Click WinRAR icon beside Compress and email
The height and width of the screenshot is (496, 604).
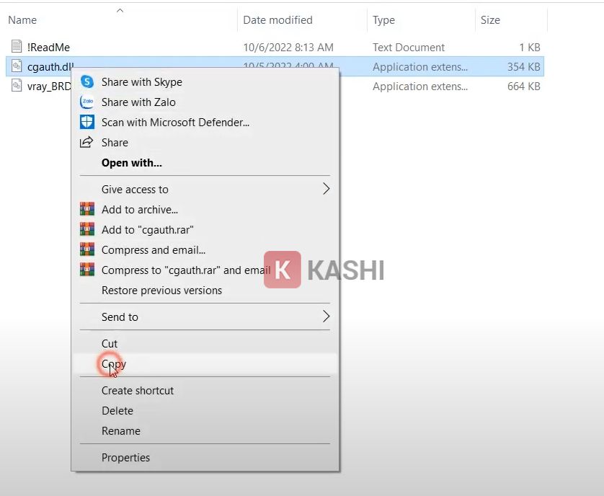(87, 250)
